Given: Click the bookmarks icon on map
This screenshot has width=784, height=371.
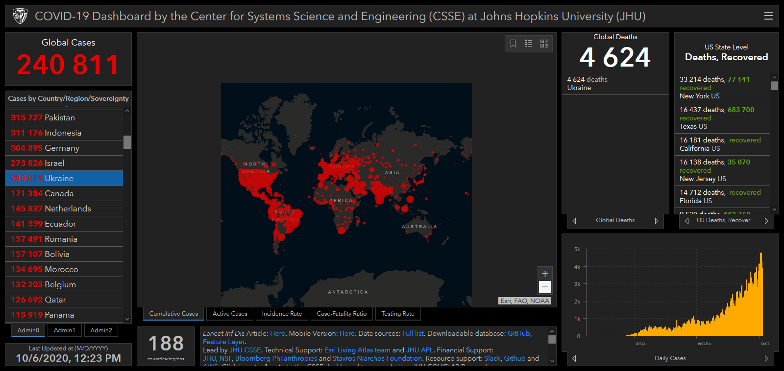Looking at the screenshot, I should click(x=513, y=44).
